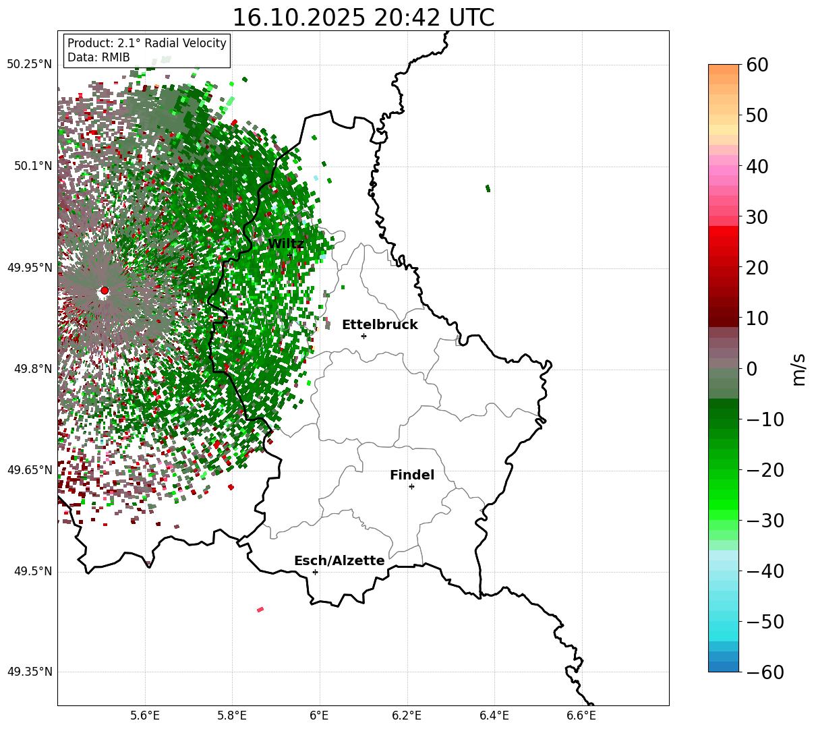Screen dimensions: 814x729
Task: Click the latitude label 49.35°N
Action: coord(30,672)
